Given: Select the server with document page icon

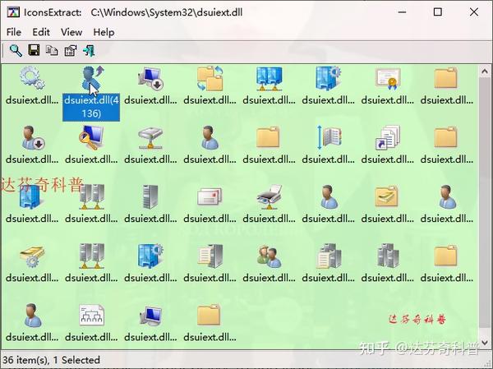Looking at the screenshot, I should coord(210,256).
